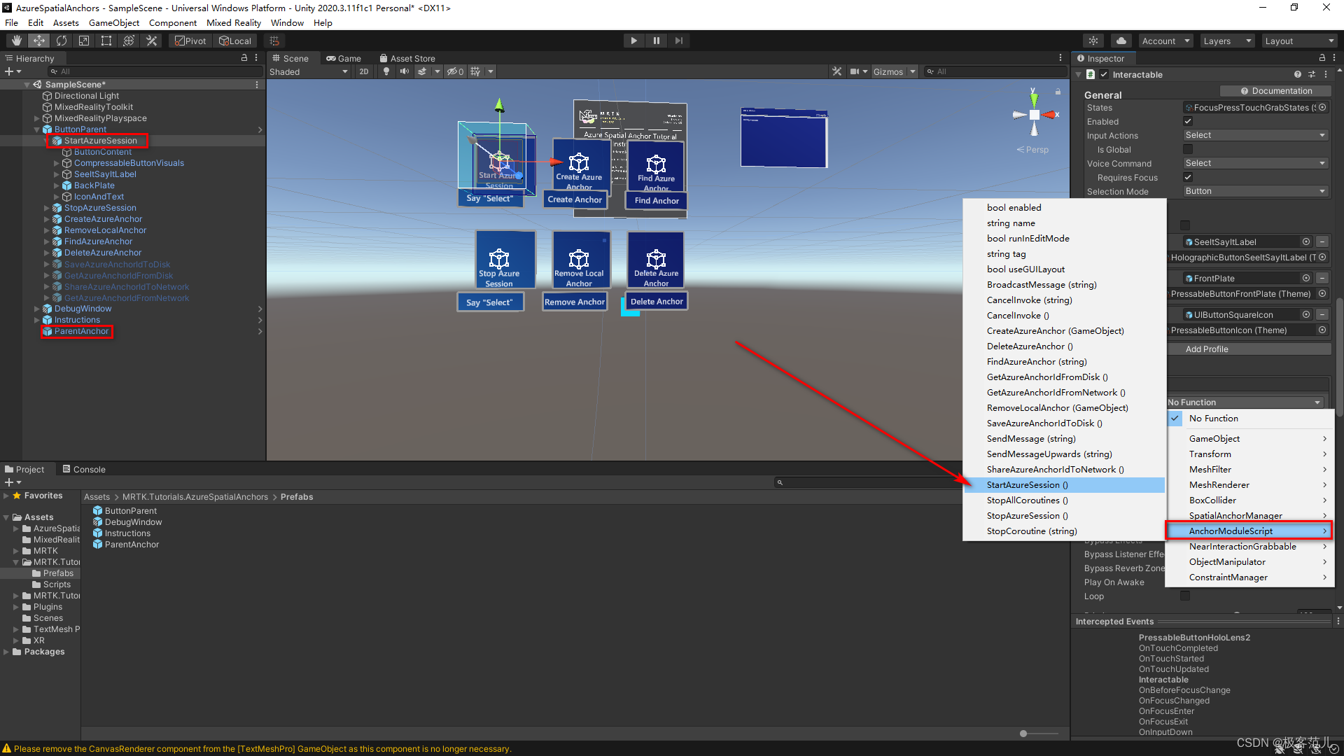Screen dimensions: 1344x756
Task: Click the Documentation button
Action: pos(1275,91)
